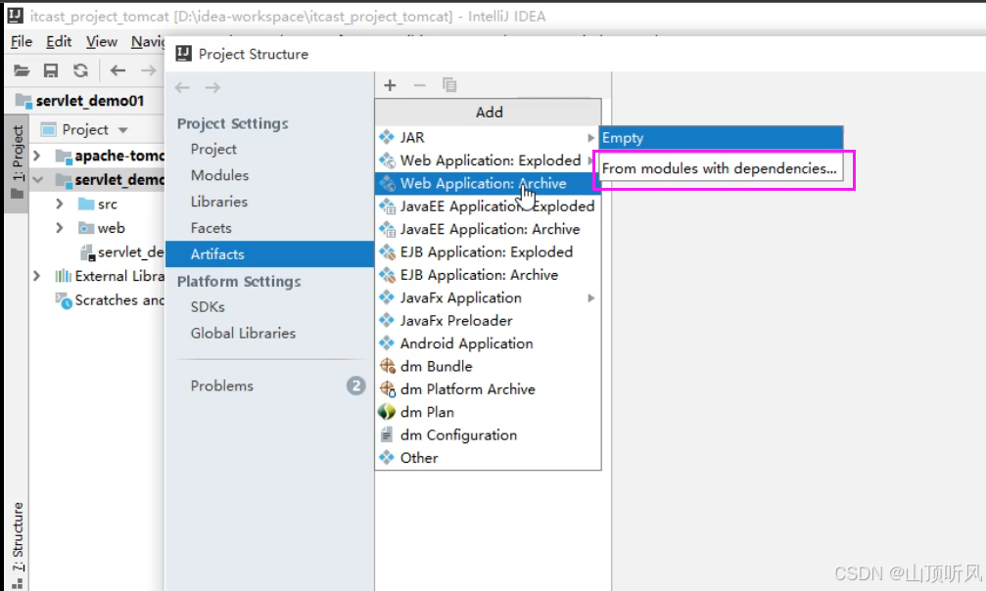Click the Save All toolbar icon
The height and width of the screenshot is (591, 986).
point(51,70)
